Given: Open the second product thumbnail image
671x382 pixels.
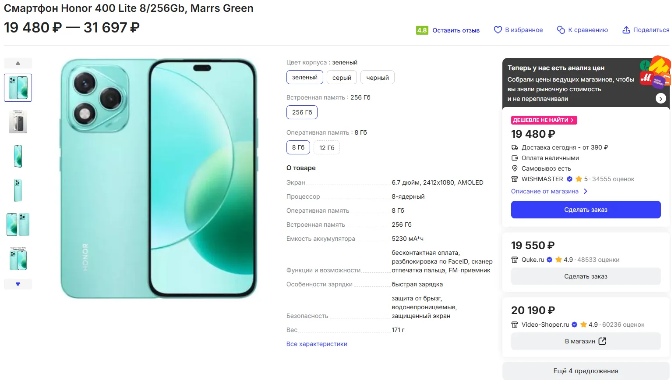Looking at the screenshot, I should point(18,122).
